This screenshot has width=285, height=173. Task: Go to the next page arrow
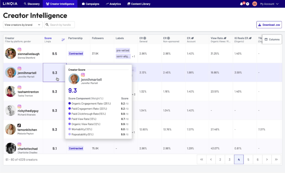tap(267, 160)
